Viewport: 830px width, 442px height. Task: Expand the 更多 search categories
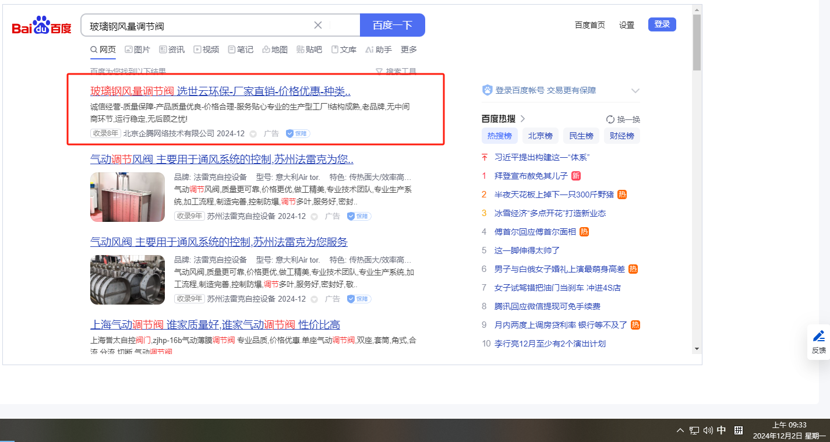pyautogui.click(x=409, y=49)
